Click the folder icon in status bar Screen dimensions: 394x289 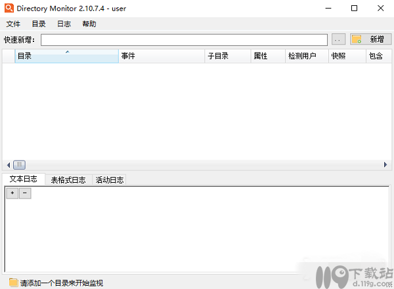(x=13, y=282)
